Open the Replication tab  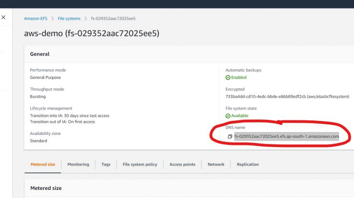point(248,165)
